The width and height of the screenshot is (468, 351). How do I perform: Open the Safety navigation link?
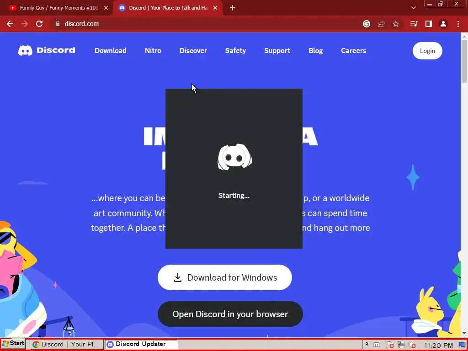(x=235, y=51)
